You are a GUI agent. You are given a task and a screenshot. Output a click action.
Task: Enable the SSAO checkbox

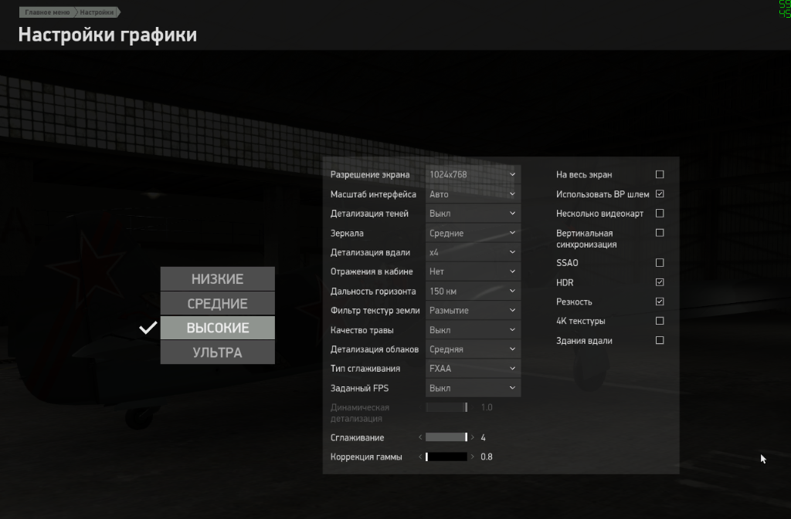pyautogui.click(x=660, y=263)
